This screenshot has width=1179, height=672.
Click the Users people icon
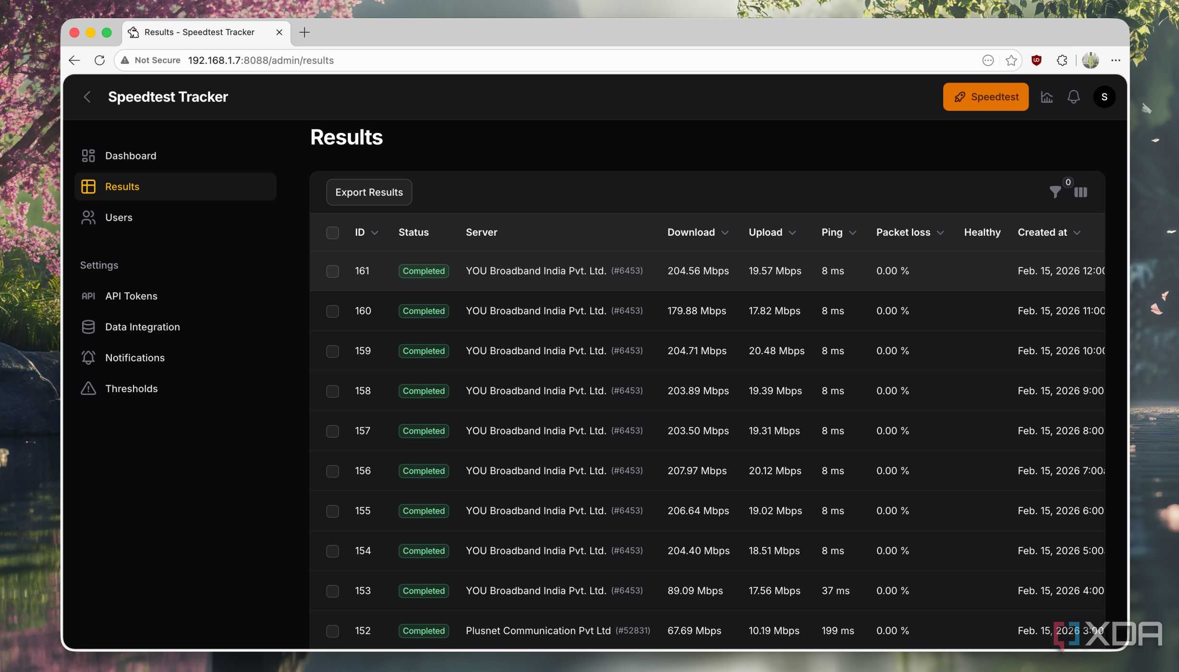coord(88,217)
